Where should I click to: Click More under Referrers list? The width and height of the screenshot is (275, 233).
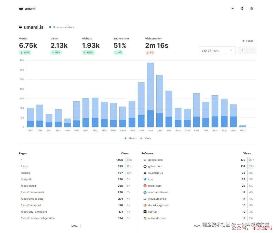pos(197,226)
